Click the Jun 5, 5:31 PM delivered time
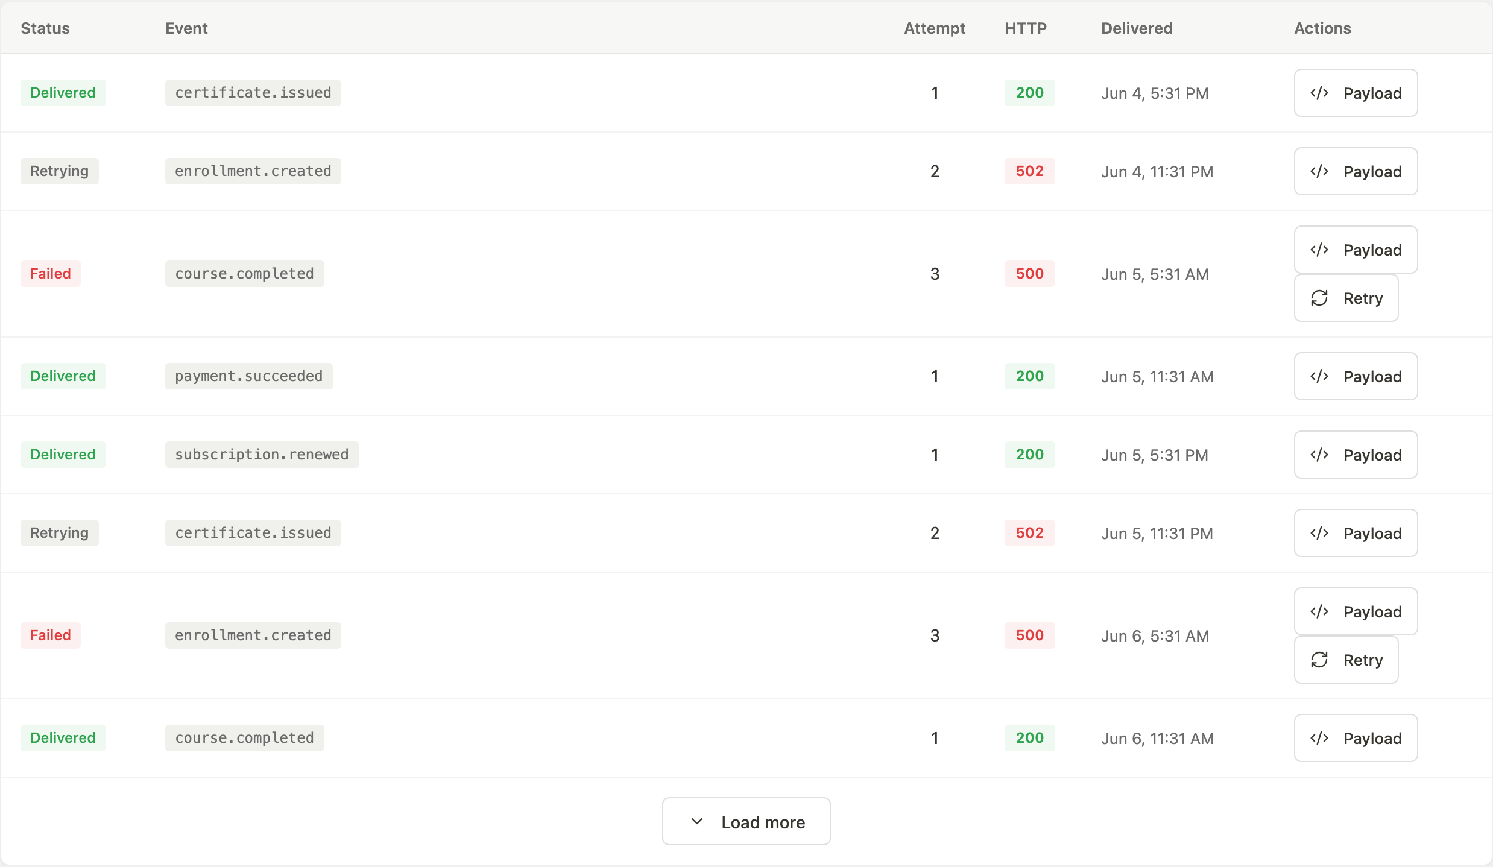The height and width of the screenshot is (867, 1493). pos(1155,455)
